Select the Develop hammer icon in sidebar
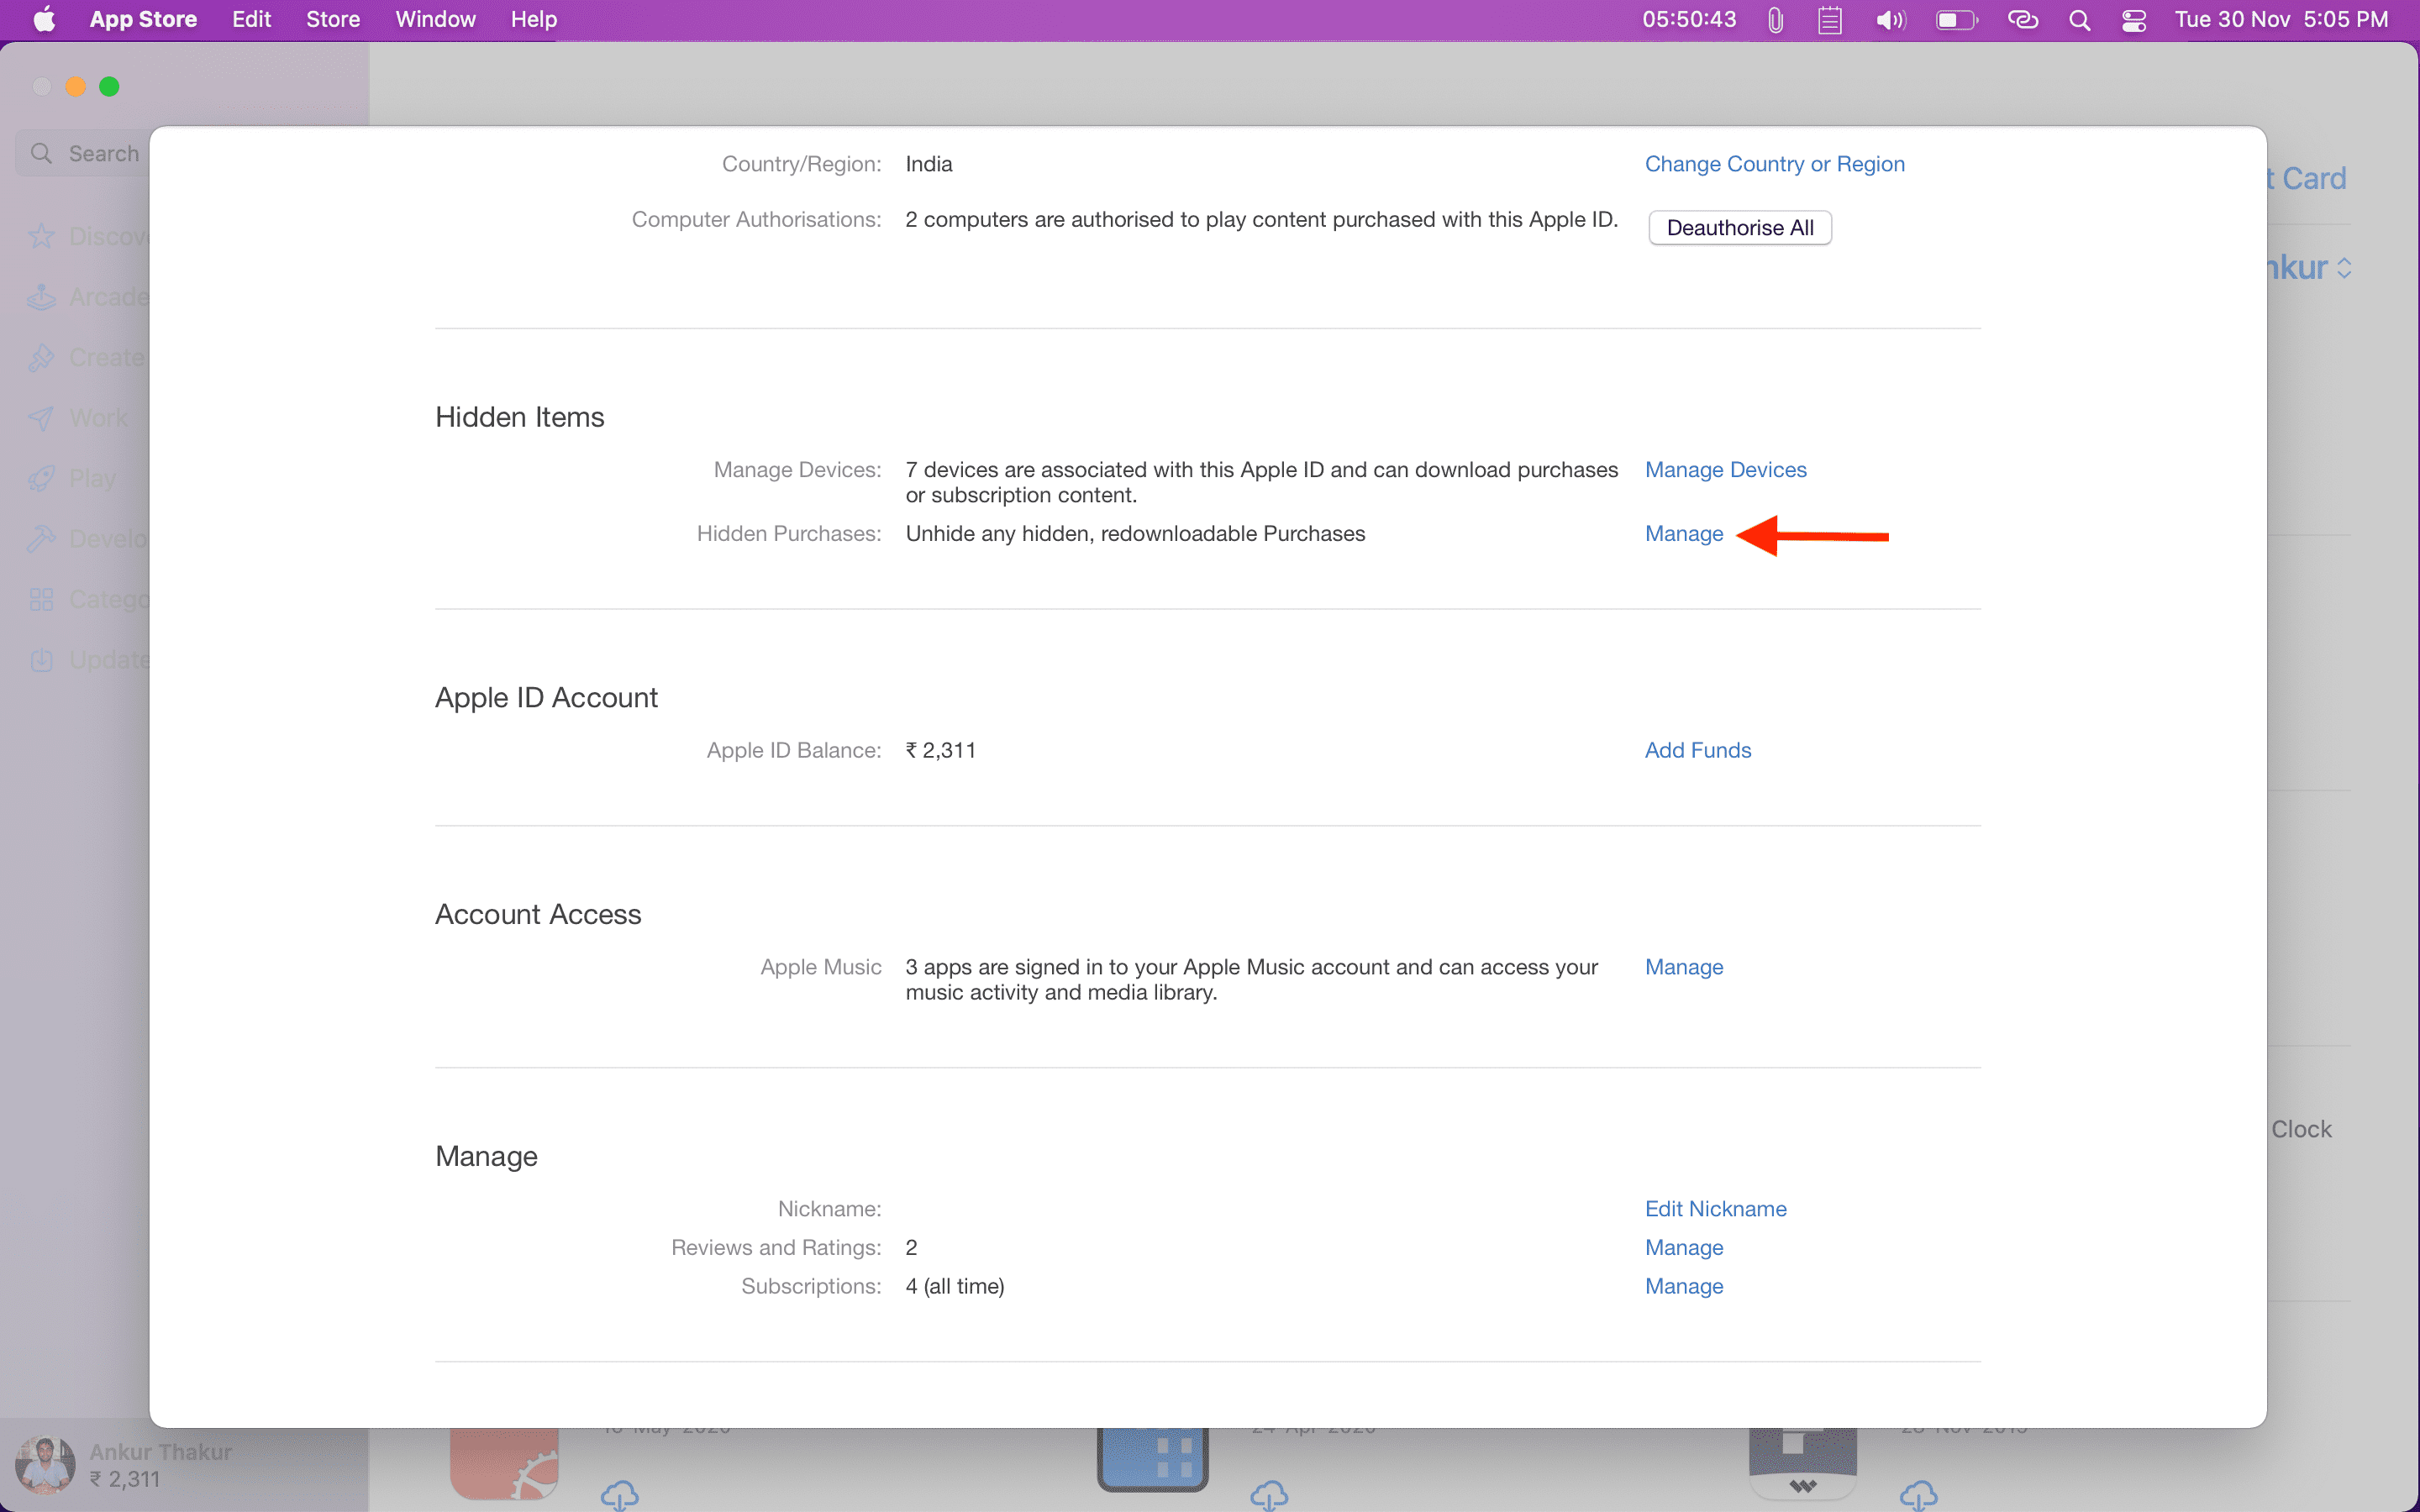 [x=41, y=539]
